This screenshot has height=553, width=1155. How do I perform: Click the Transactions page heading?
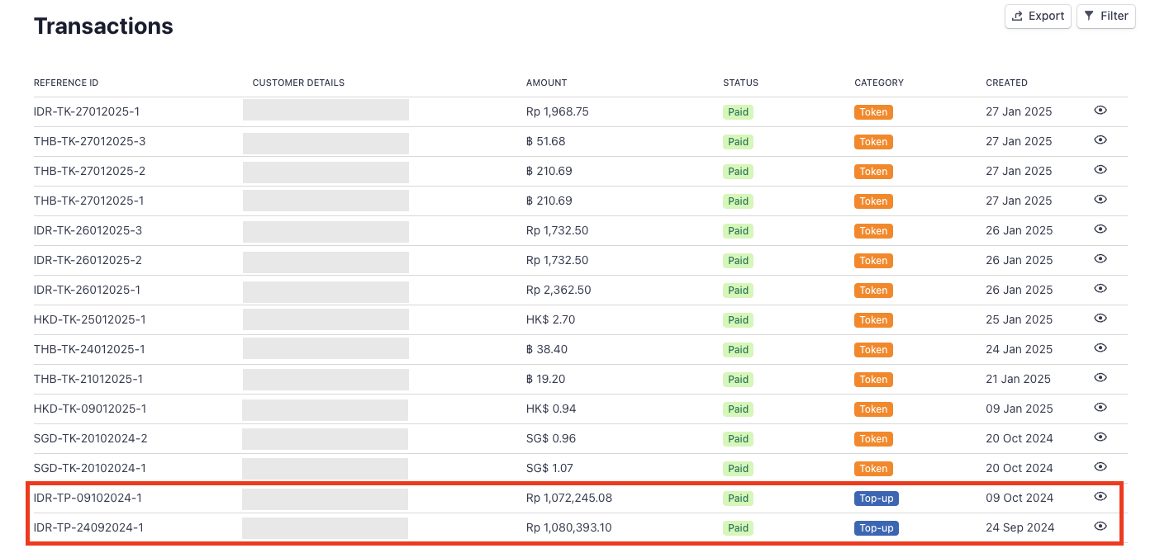(103, 26)
